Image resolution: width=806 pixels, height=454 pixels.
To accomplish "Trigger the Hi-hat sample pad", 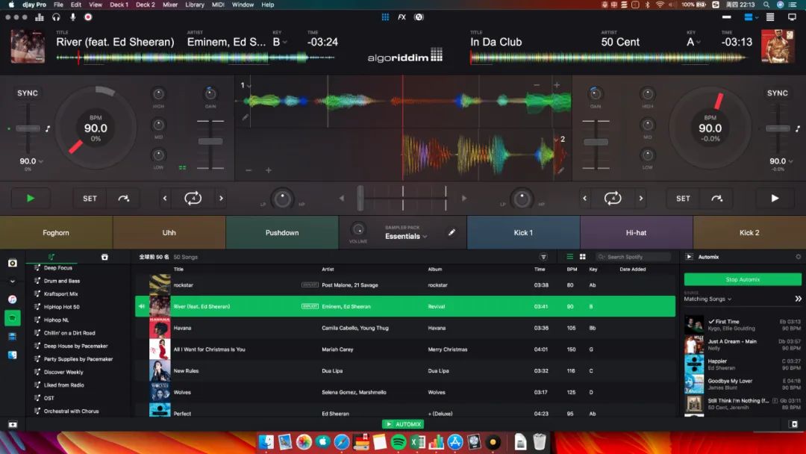I will pyautogui.click(x=637, y=232).
